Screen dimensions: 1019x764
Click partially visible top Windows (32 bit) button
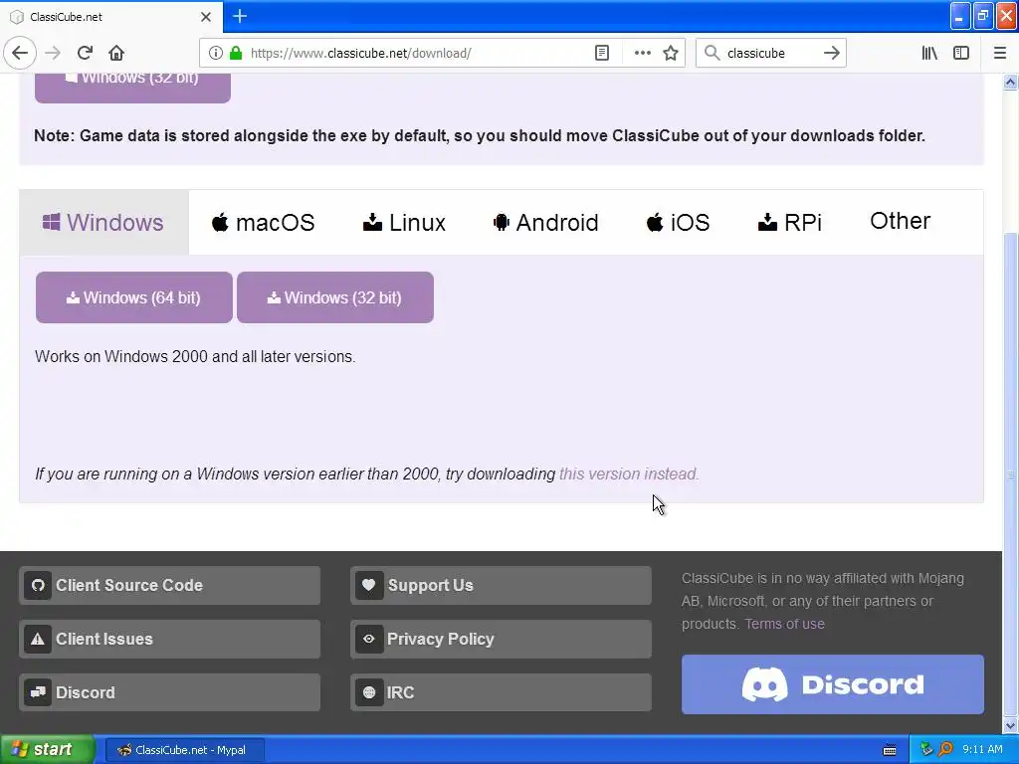point(132,88)
